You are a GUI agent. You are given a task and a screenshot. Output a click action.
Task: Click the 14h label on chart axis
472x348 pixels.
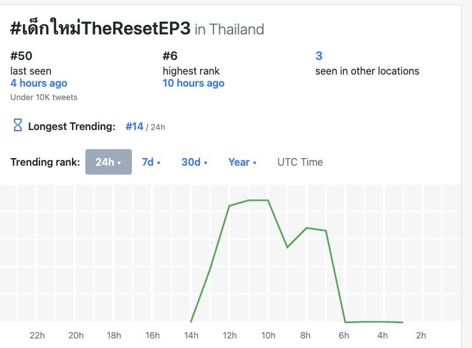coord(191,335)
